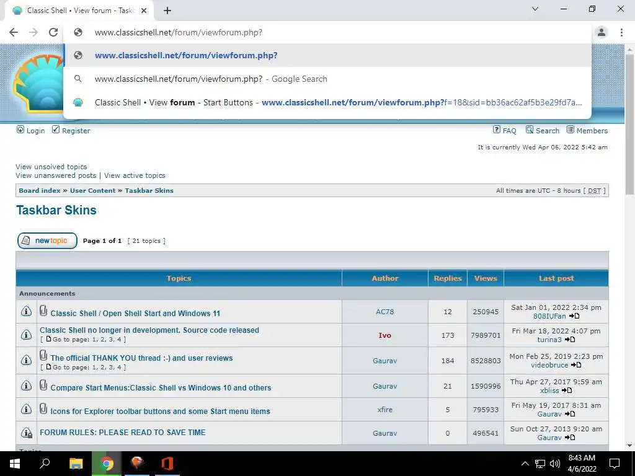Open the Windows notification center icon
Image resolution: width=635 pixels, height=476 pixels.
point(615,464)
